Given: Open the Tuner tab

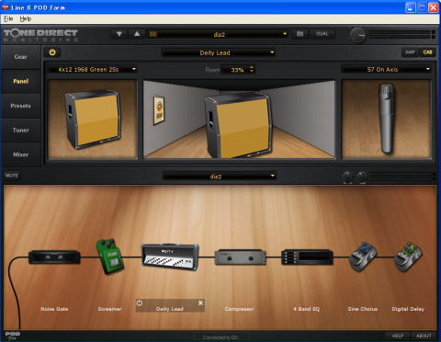Looking at the screenshot, I should pos(20,130).
